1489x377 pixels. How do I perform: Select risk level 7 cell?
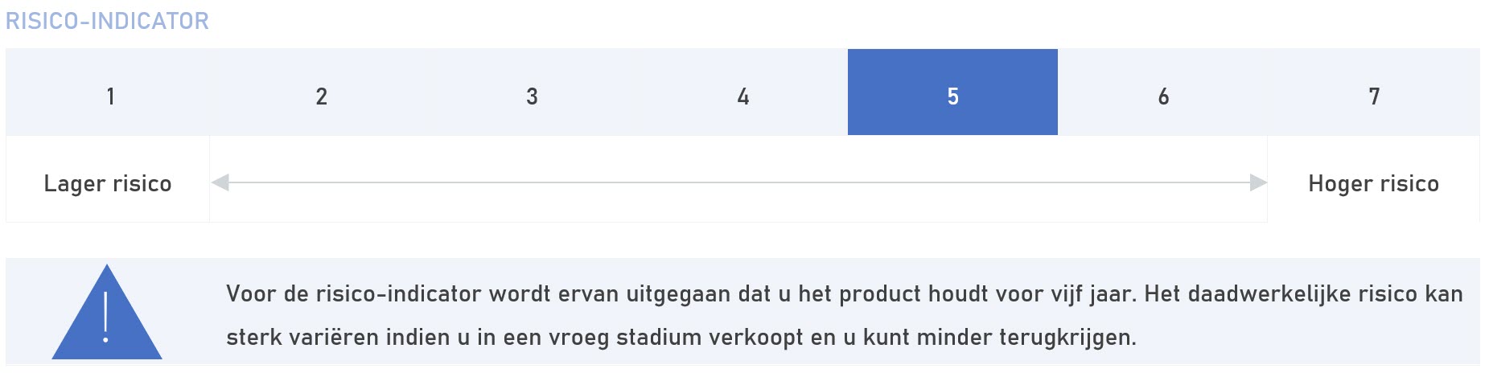[1374, 92]
